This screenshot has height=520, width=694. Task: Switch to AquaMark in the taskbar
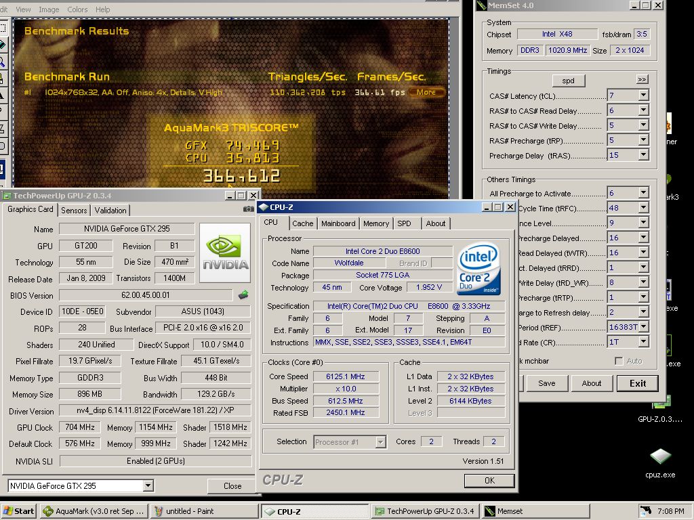click(x=94, y=511)
